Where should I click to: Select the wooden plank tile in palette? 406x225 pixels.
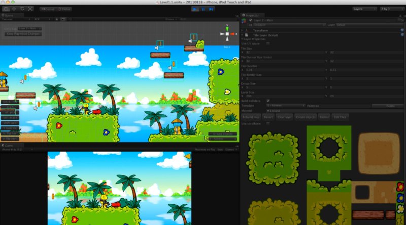point(368,215)
